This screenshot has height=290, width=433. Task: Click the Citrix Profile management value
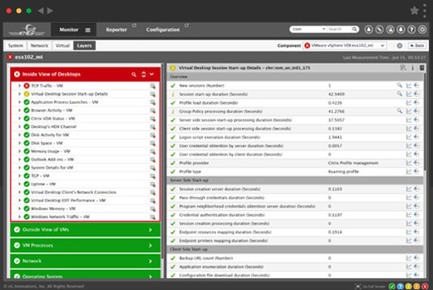(x=353, y=163)
